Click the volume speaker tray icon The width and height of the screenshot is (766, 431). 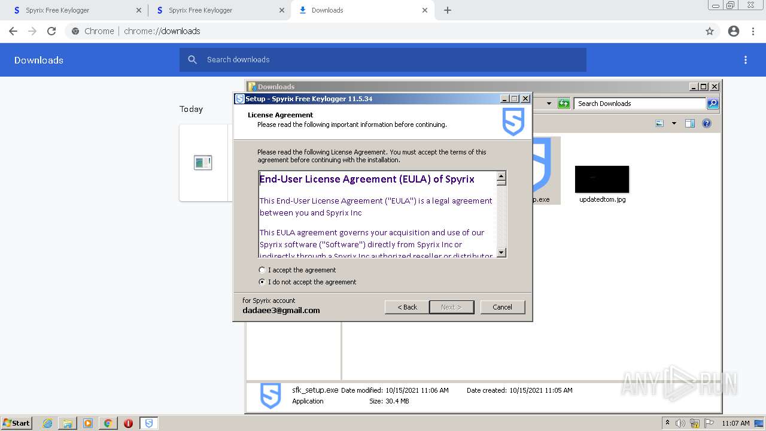point(680,423)
